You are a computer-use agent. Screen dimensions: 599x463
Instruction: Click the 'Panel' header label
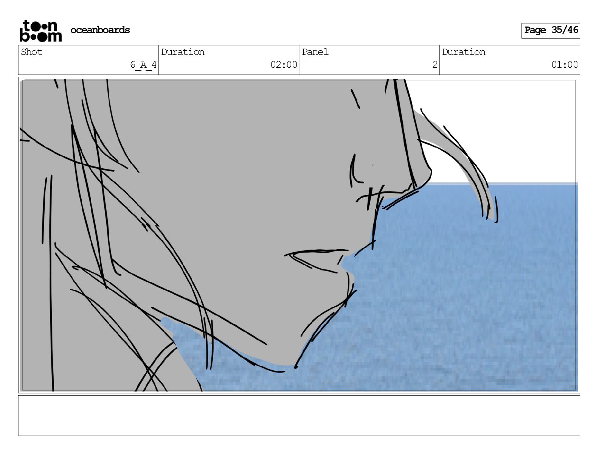point(315,52)
